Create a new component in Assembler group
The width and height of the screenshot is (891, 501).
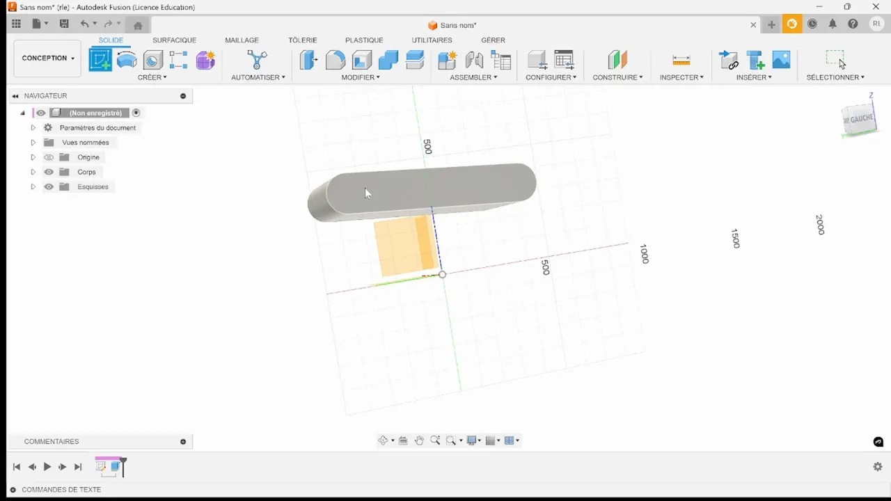448,60
